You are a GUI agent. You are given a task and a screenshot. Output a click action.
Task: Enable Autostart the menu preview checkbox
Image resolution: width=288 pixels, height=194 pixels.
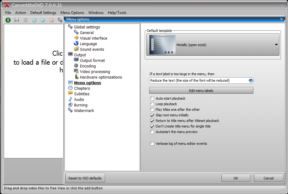(152, 132)
